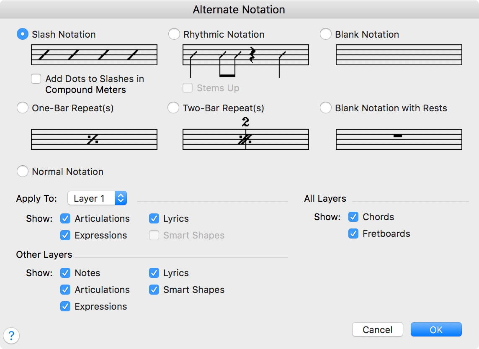
Task: Click the one-bar repeat staff preview
Action: point(94,139)
